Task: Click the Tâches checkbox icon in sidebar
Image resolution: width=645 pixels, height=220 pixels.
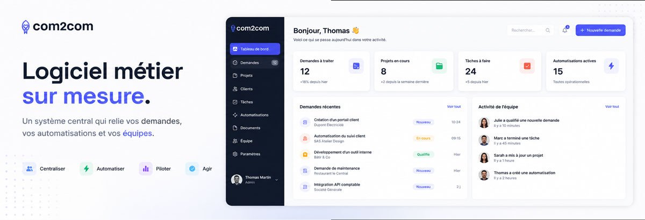Action: (235, 102)
